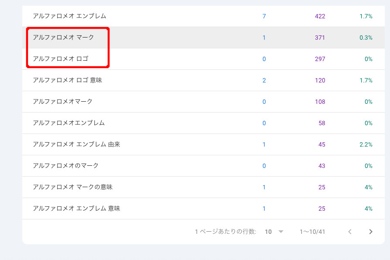The height and width of the screenshot is (260, 390).
Task: Select query アルファロメオのマーク
Action: coord(66,166)
